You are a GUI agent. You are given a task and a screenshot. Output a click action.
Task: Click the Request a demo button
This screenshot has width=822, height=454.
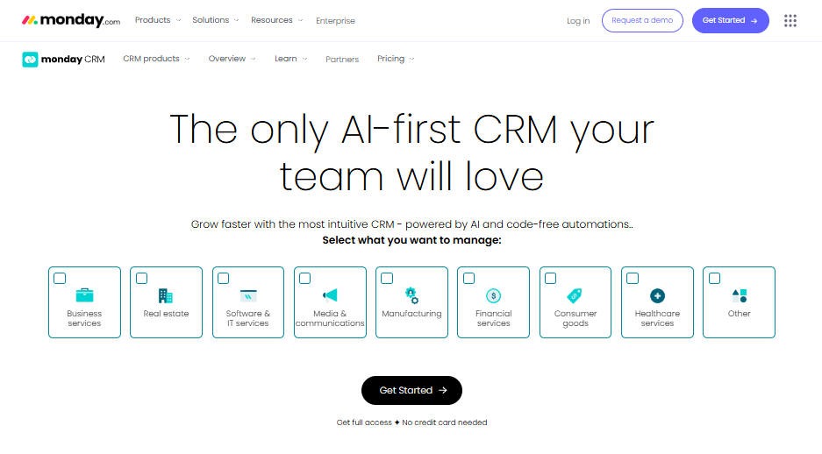click(642, 20)
